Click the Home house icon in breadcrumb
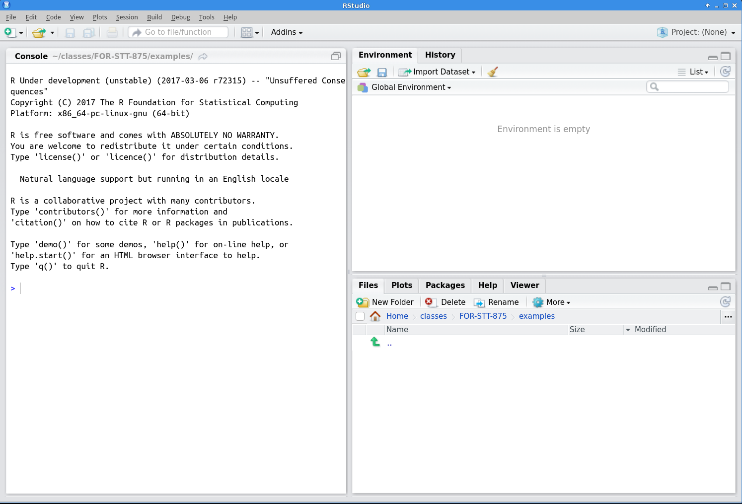 pos(375,316)
